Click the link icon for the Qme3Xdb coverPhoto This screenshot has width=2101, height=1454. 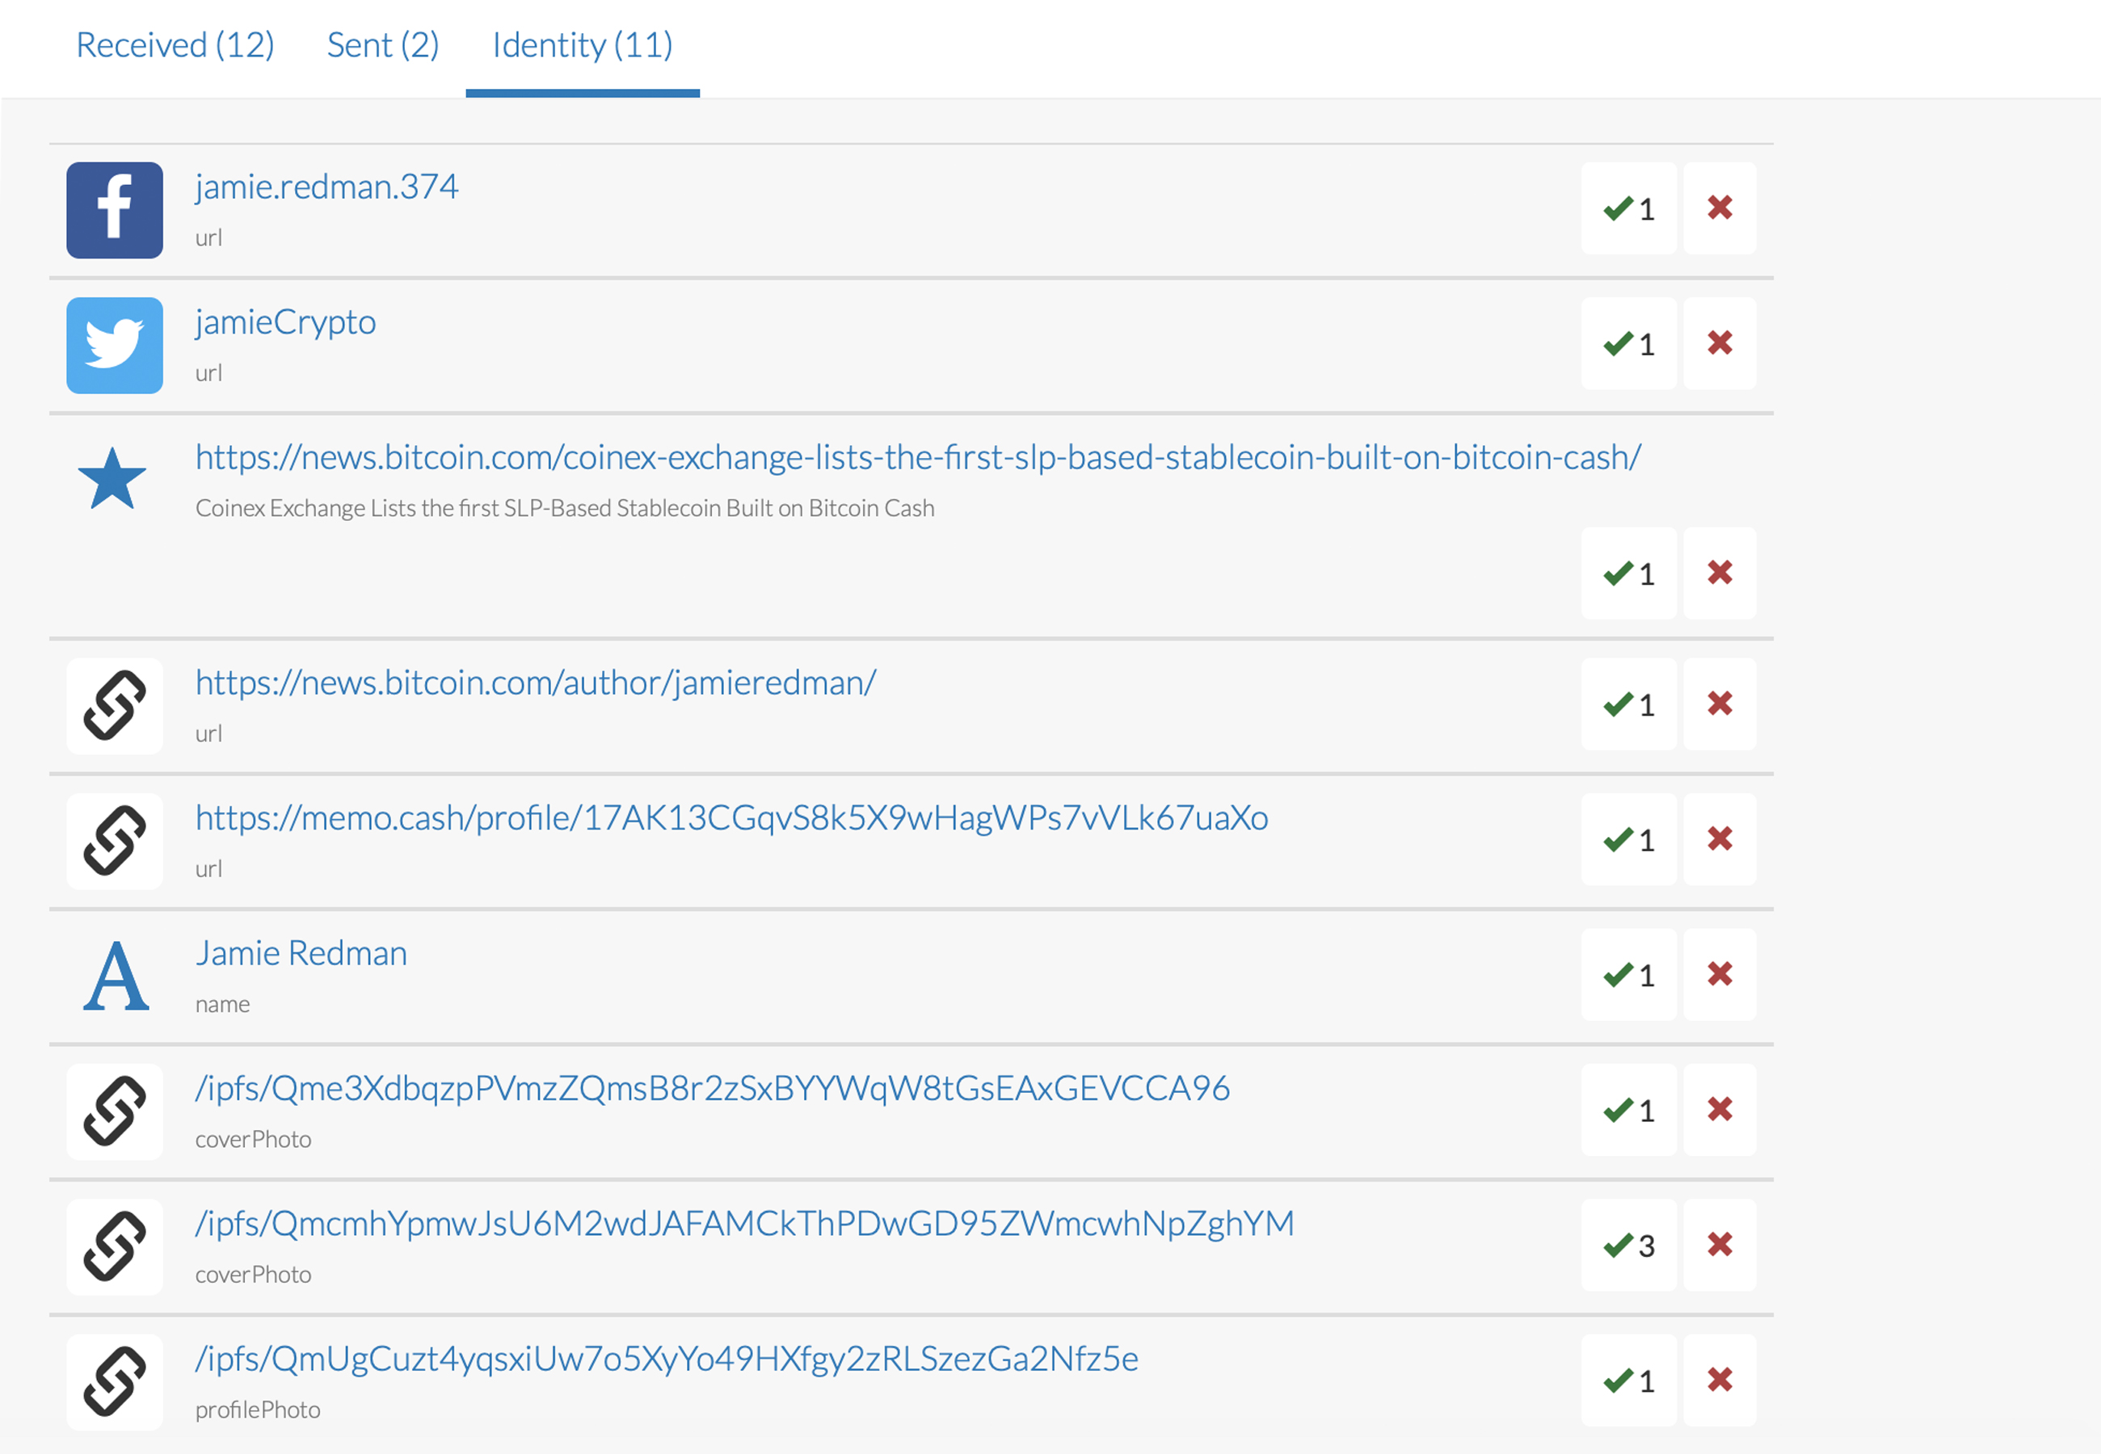(x=115, y=1112)
